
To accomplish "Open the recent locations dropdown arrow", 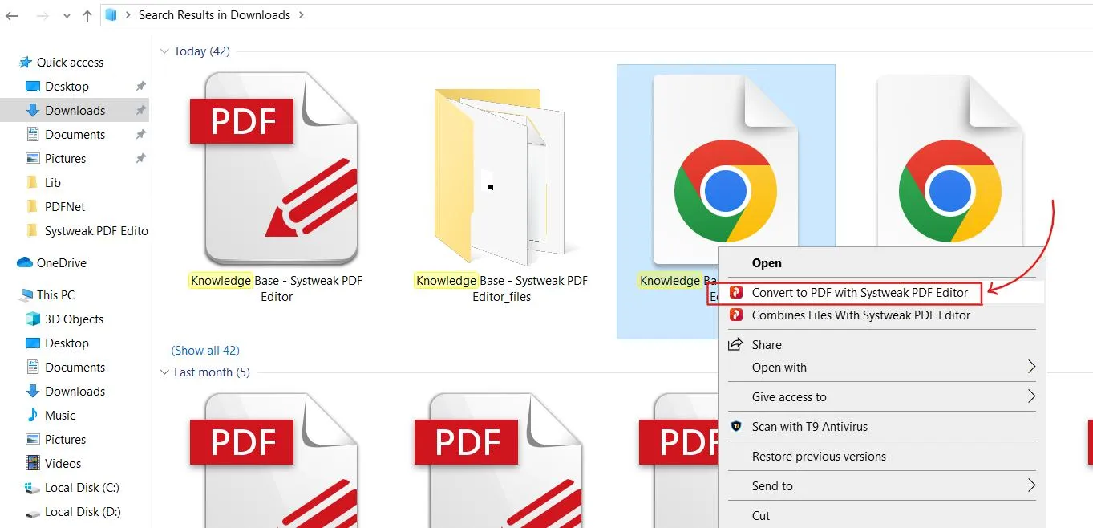I will [x=65, y=16].
